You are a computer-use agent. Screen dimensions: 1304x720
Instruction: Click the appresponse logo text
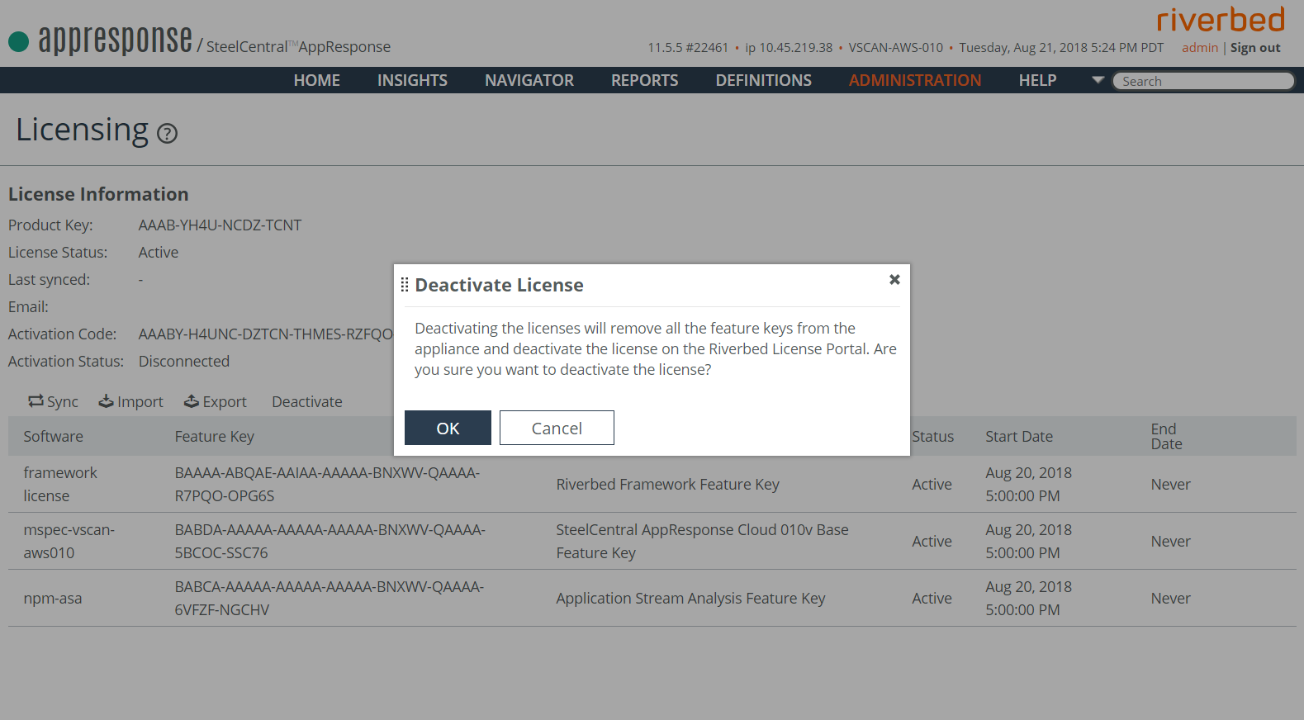115,39
